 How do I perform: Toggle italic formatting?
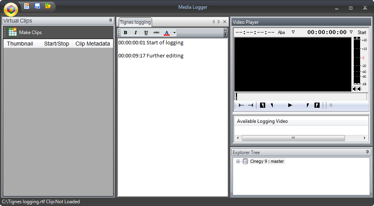click(x=136, y=33)
